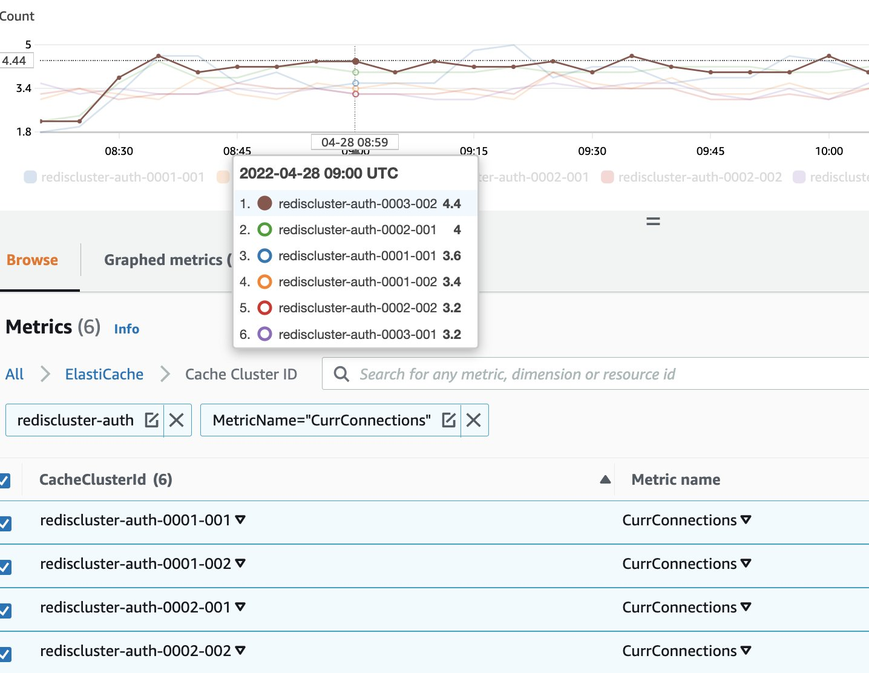Click the 4.44 y-axis value label
This screenshot has width=869, height=673.
click(16, 61)
